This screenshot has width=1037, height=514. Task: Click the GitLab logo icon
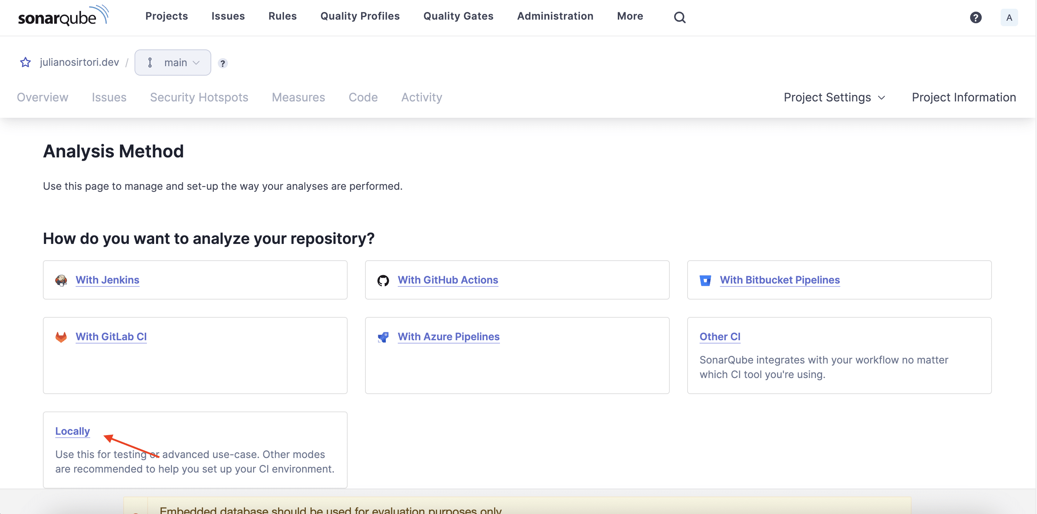pyautogui.click(x=61, y=337)
